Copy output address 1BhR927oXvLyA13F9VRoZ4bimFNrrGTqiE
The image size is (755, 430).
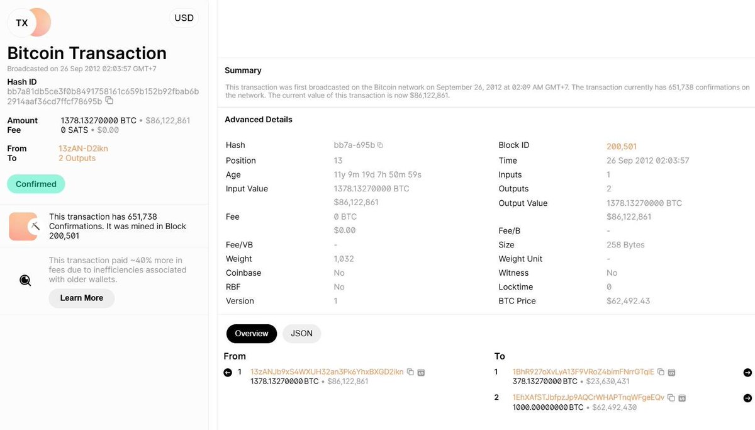pos(661,371)
